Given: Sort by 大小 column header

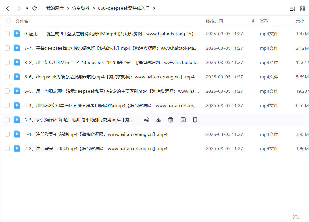Looking at the screenshot, I should click(x=300, y=21).
